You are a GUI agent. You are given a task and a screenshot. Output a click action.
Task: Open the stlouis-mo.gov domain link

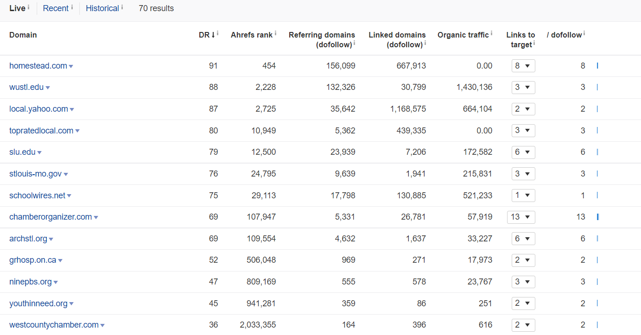pos(35,174)
